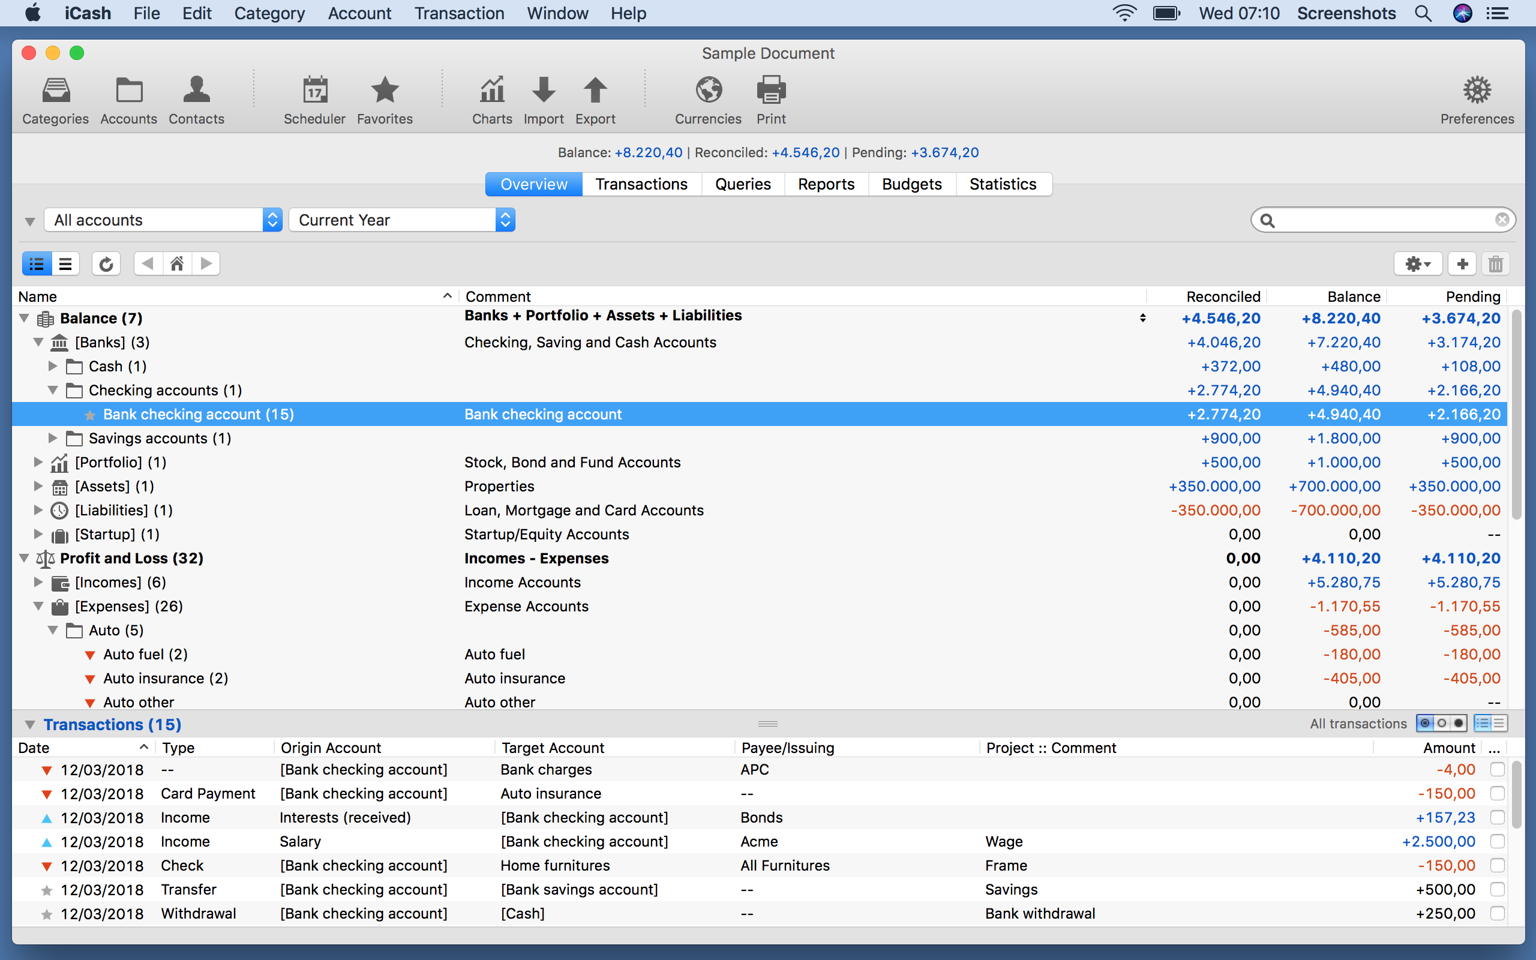Viewport: 1536px width, 960px height.
Task: Mark the Bank charges transaction checkbox
Action: (1498, 769)
